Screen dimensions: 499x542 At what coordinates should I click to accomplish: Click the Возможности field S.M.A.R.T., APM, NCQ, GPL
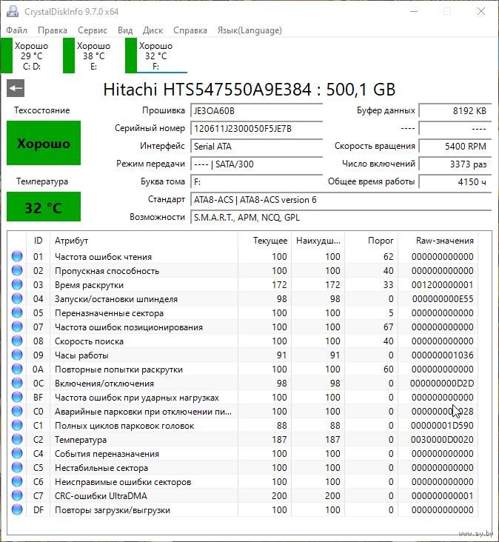[341, 218]
